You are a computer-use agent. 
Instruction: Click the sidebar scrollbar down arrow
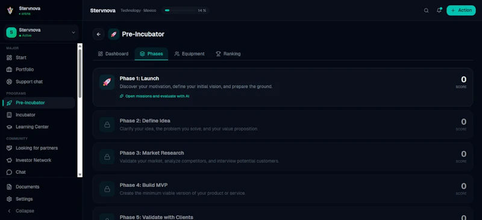80,174
